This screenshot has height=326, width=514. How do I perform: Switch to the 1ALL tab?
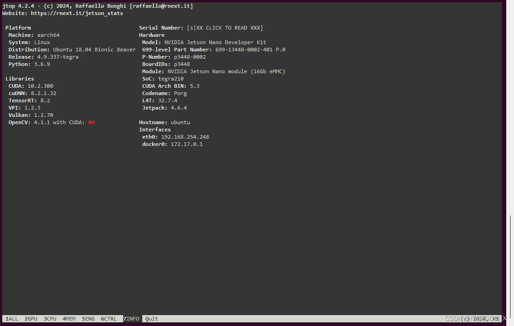(12, 319)
